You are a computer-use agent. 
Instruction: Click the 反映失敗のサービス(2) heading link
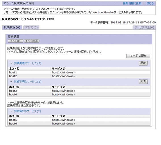(x=28, y=63)
